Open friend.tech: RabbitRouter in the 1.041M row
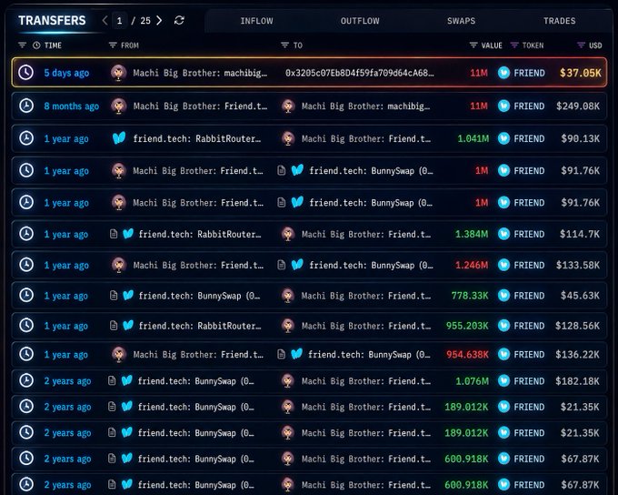618x495 pixels. 196,138
